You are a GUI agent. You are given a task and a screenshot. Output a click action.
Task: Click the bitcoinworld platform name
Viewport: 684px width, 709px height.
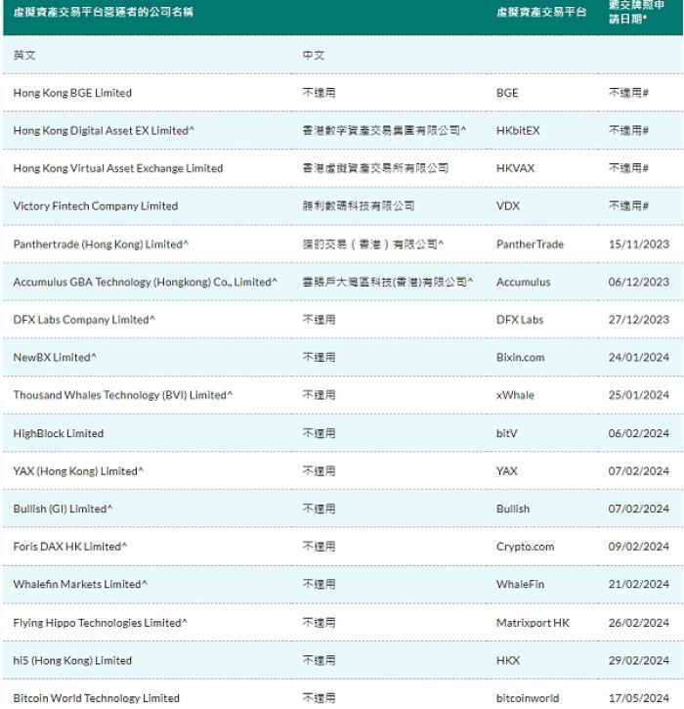pyautogui.click(x=528, y=698)
